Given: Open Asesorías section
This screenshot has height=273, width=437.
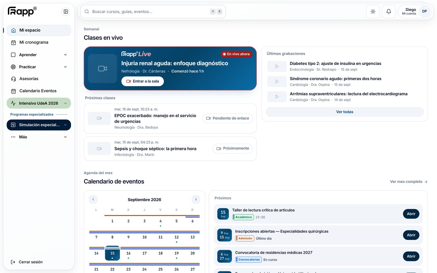Looking at the screenshot, I should (x=39, y=79).
